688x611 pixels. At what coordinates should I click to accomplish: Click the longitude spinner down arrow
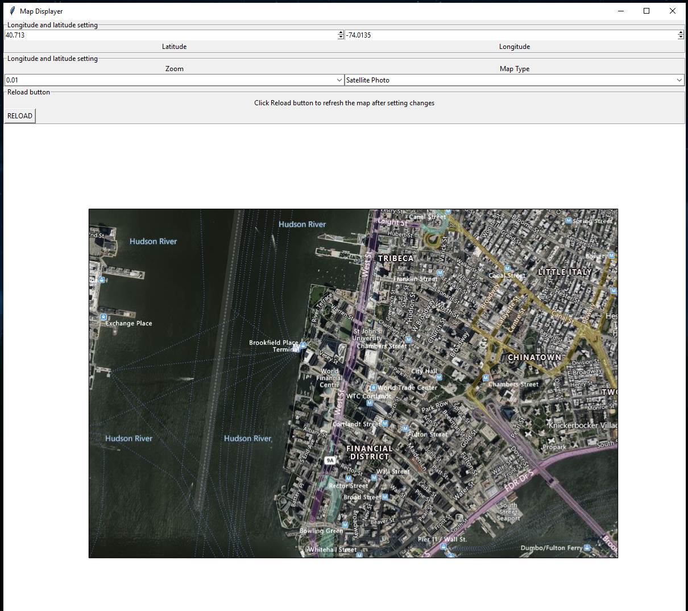[681, 36]
